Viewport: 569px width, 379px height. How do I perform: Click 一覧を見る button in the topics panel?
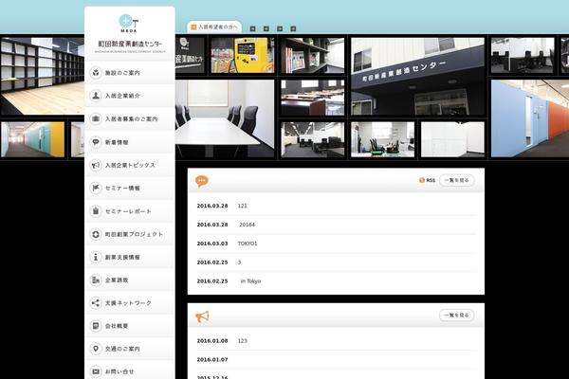click(x=456, y=316)
